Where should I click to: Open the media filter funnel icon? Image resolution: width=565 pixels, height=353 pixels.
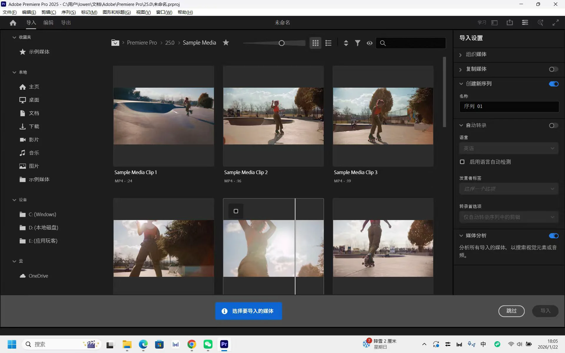coord(358,43)
